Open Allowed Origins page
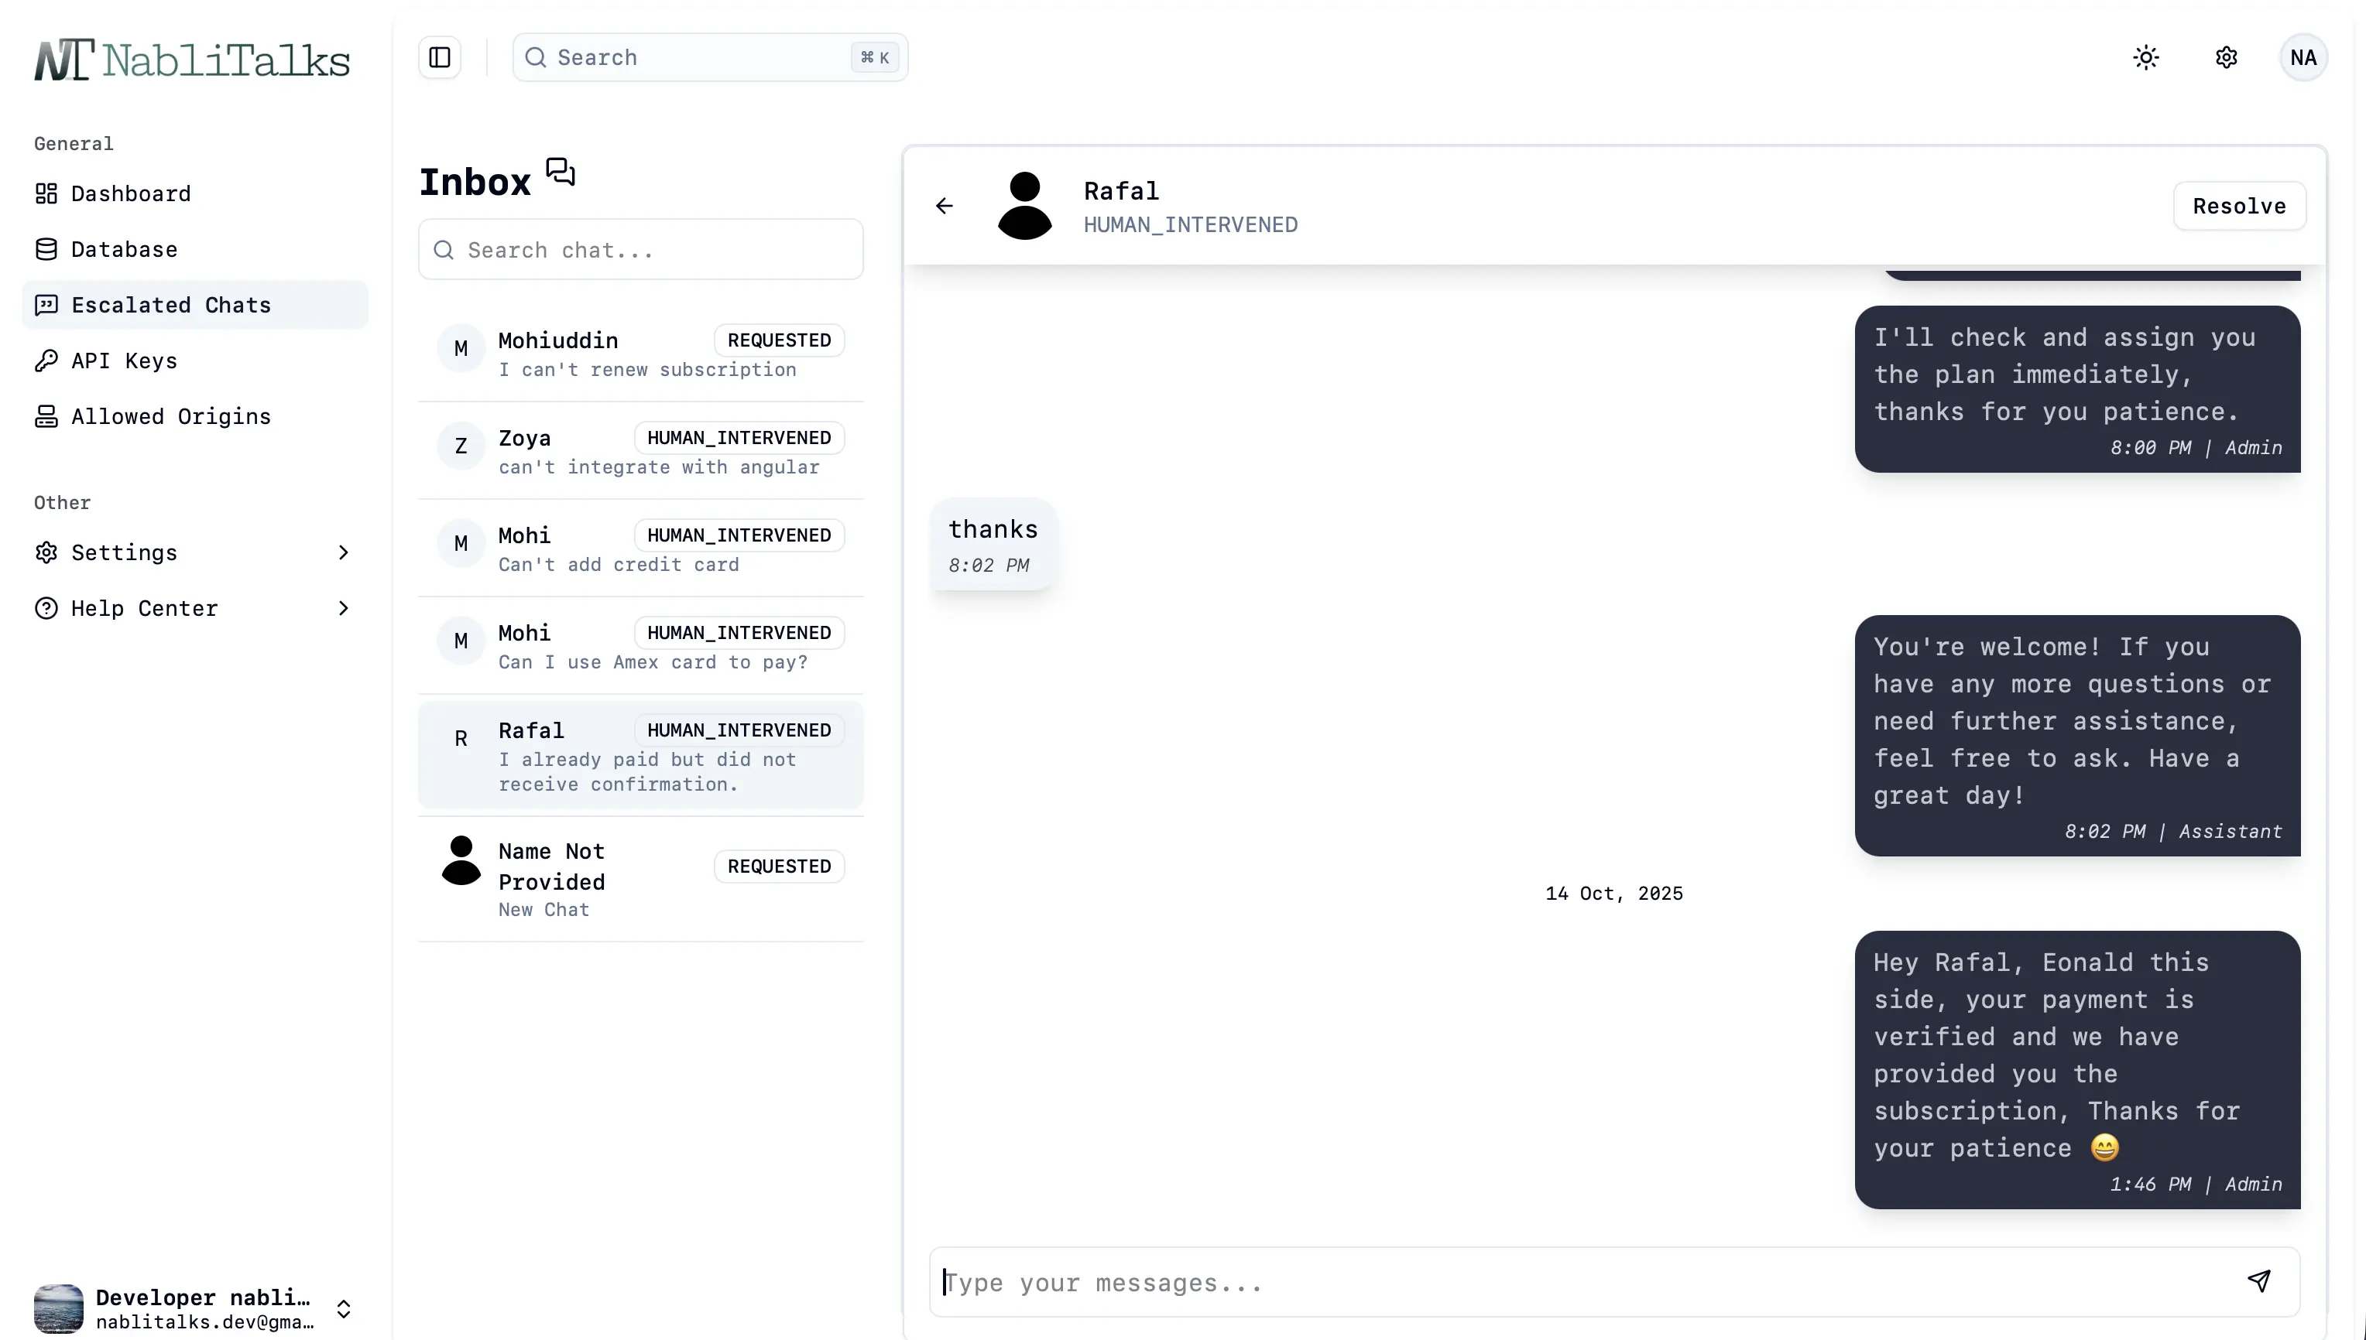The image size is (2366, 1340). (x=170, y=416)
